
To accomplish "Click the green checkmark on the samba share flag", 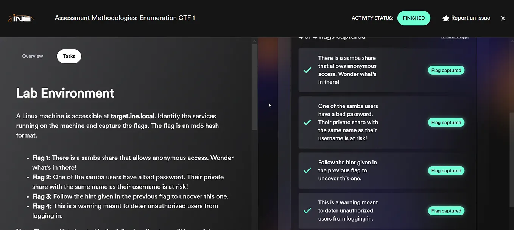I will [307, 70].
